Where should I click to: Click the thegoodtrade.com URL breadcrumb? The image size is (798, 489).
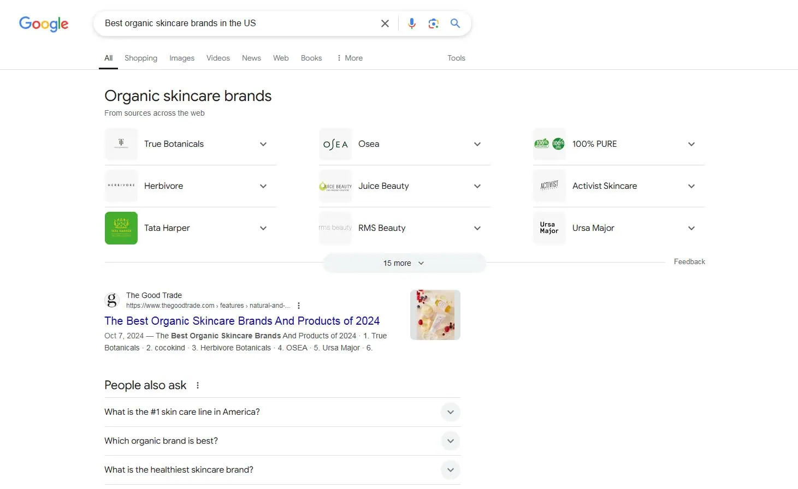click(208, 306)
